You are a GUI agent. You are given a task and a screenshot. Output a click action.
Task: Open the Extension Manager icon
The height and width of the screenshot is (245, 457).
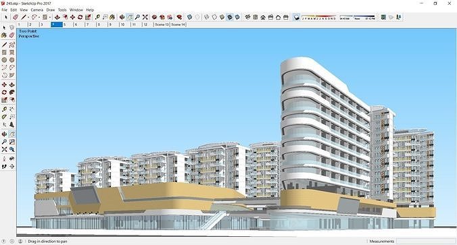[180, 18]
